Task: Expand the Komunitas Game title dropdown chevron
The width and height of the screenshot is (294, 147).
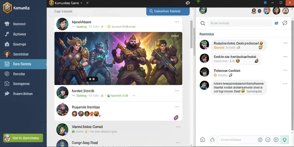Action: (x=81, y=3)
